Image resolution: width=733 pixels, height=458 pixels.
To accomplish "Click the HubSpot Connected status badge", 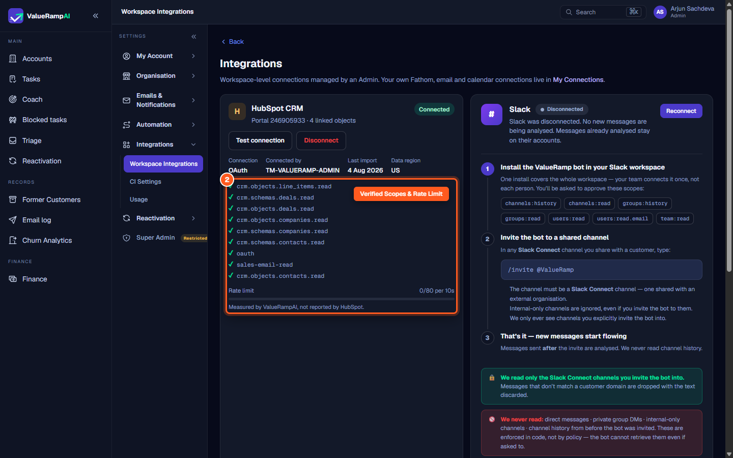I will [434, 109].
